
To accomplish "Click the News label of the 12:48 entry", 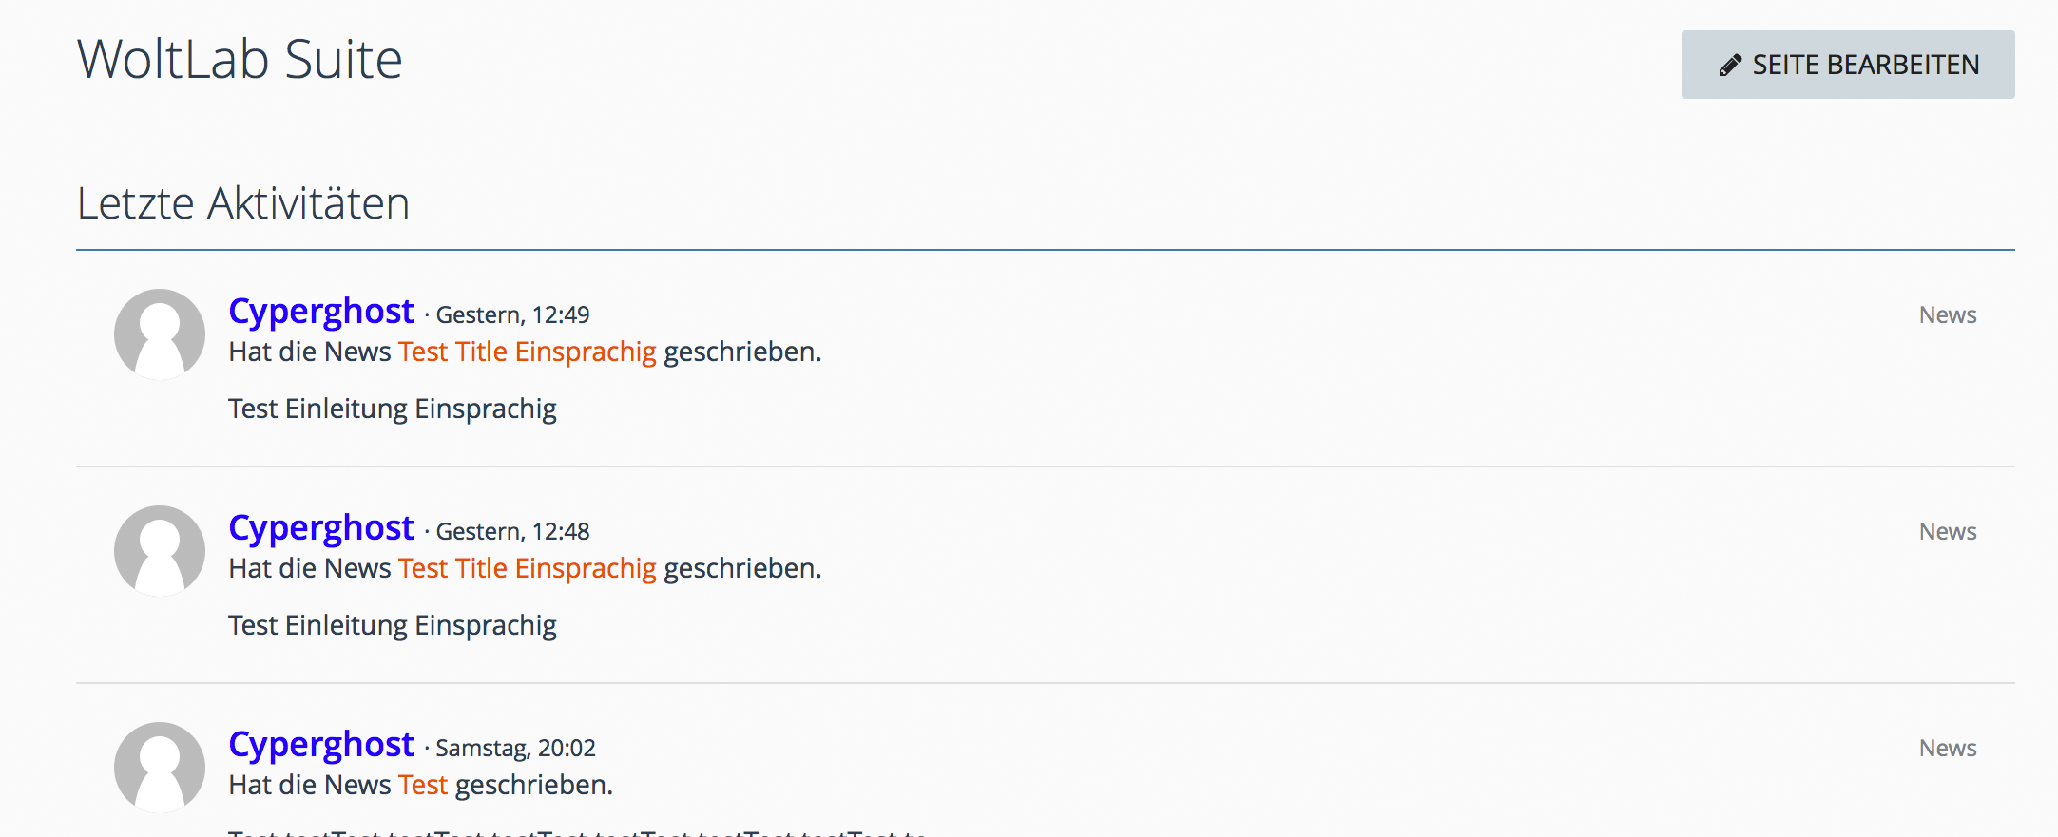I will [1947, 532].
